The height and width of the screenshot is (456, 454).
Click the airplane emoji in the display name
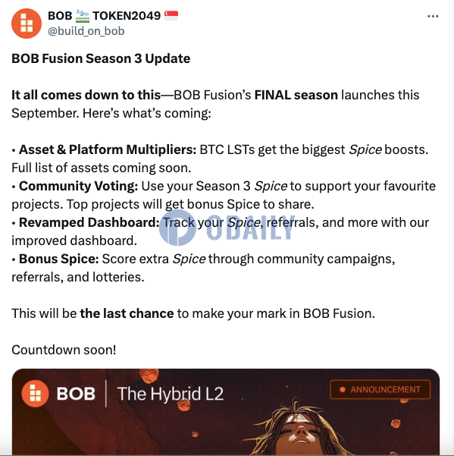pyautogui.click(x=83, y=16)
